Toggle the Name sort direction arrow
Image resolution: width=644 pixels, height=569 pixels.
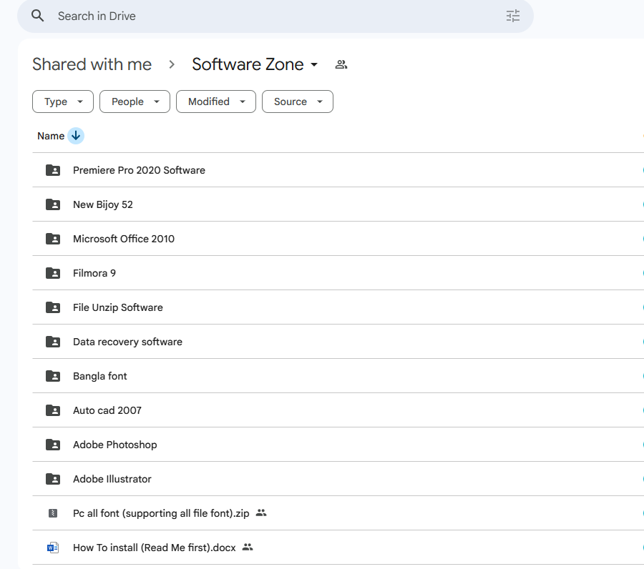(76, 136)
